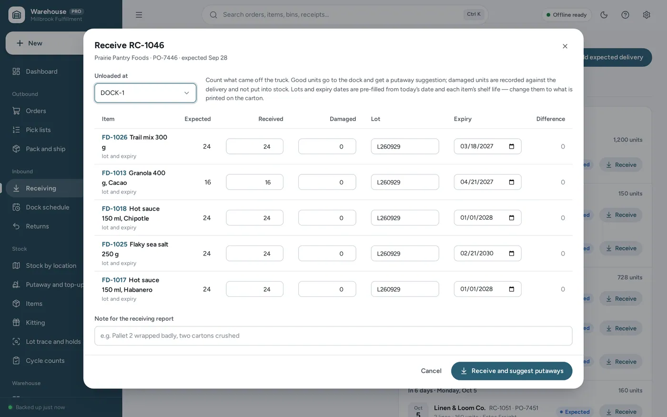Click the Dock schedule calendar icon

coord(16,207)
